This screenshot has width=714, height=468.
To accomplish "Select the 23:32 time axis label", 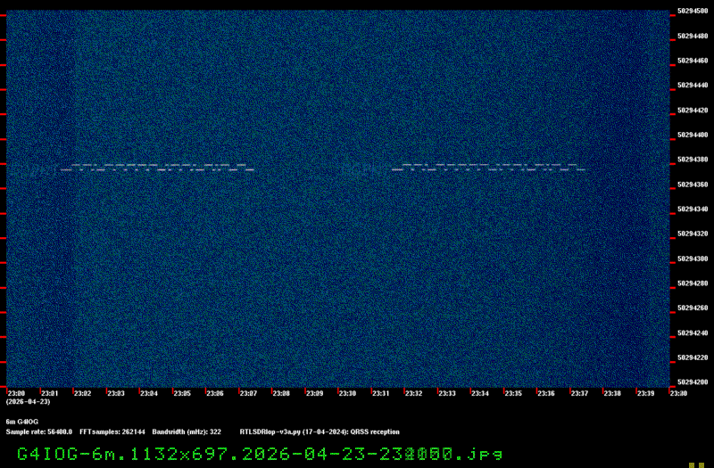I will (413, 393).
